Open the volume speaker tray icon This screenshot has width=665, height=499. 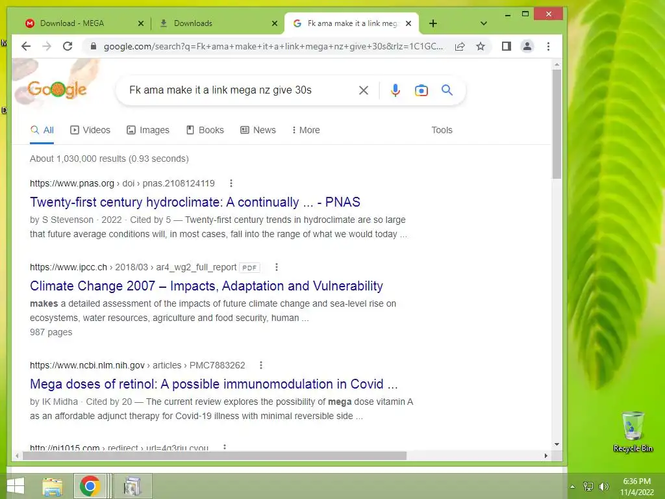pyautogui.click(x=604, y=487)
